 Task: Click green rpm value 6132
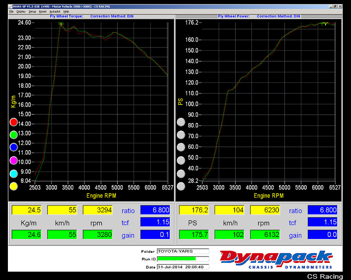pos(265,234)
